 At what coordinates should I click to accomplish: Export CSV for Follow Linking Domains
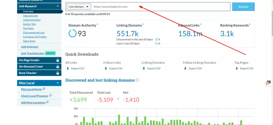[x=195, y=69]
